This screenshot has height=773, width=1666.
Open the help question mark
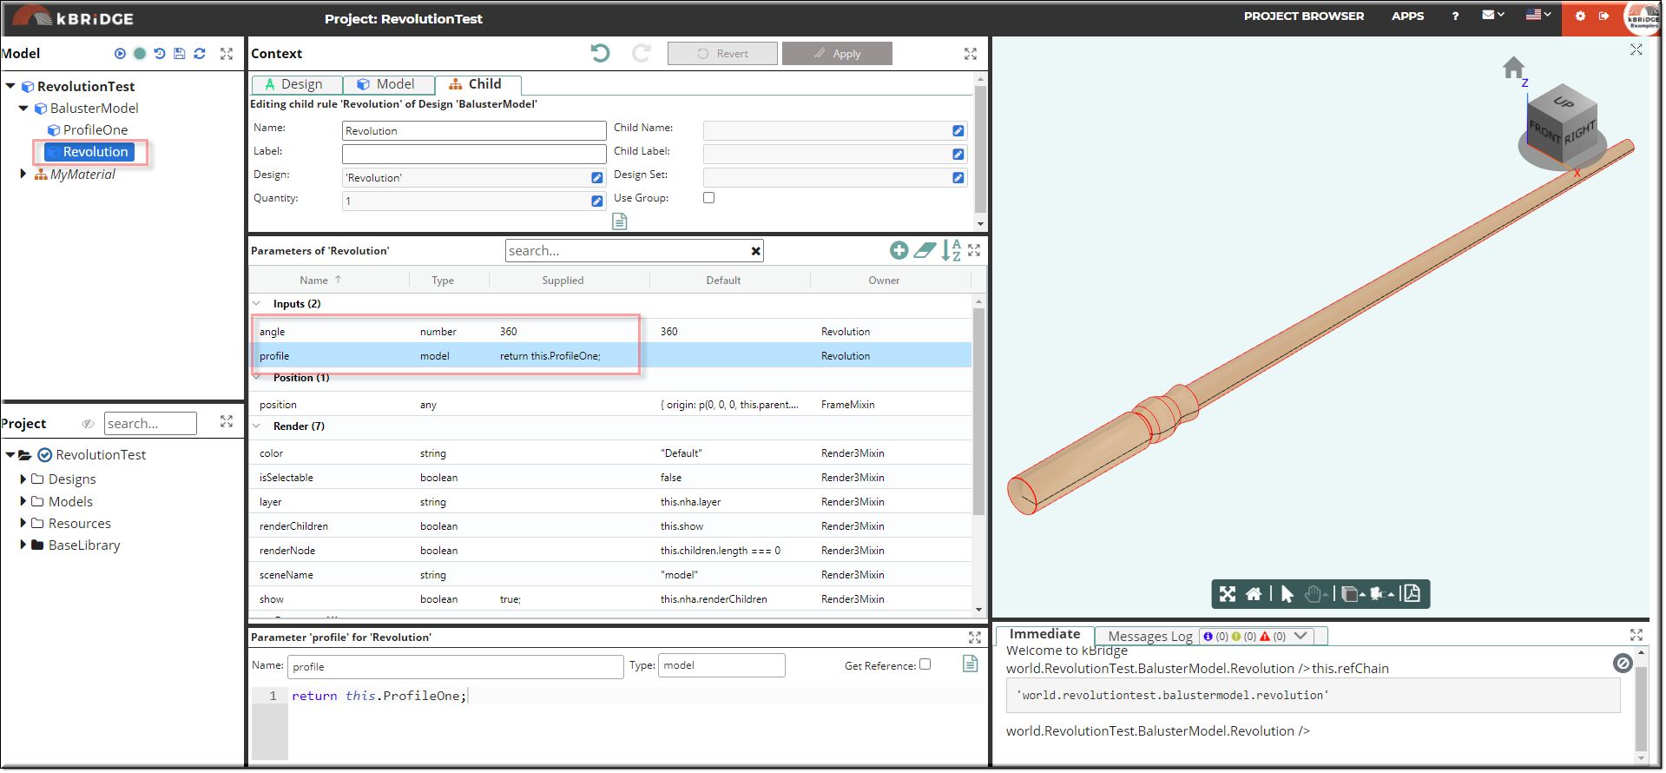(1455, 16)
